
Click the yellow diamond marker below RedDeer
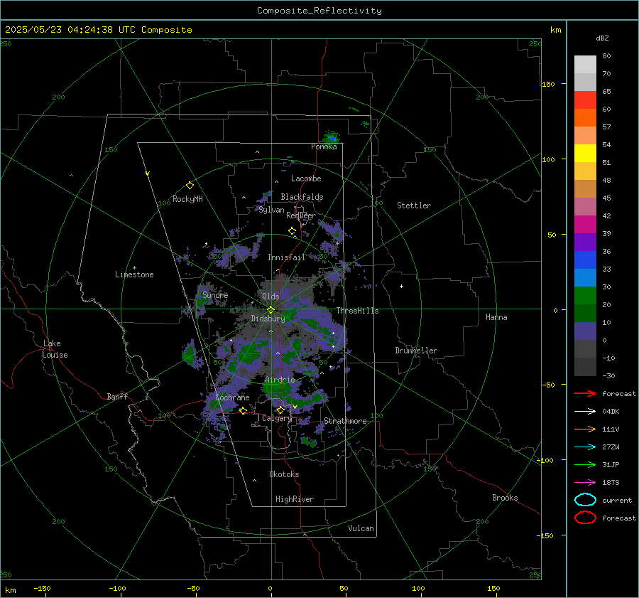pyautogui.click(x=293, y=231)
